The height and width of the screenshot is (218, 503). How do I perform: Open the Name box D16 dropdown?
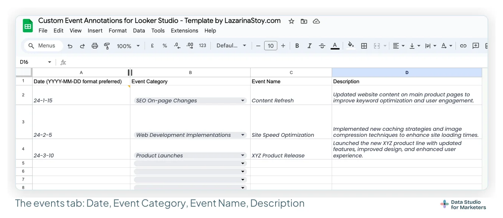click(x=50, y=62)
